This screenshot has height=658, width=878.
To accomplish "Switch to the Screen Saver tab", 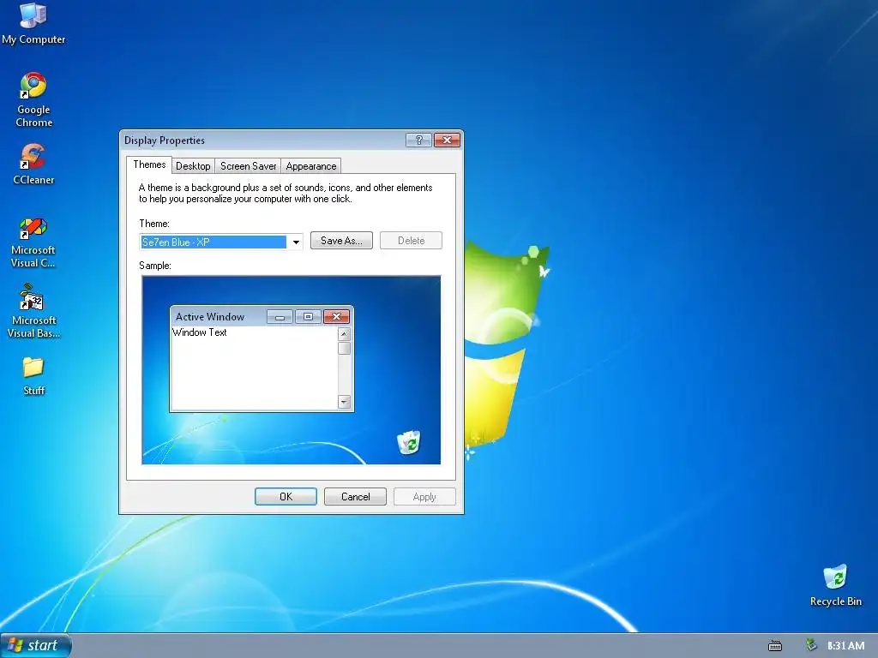I will pos(248,166).
